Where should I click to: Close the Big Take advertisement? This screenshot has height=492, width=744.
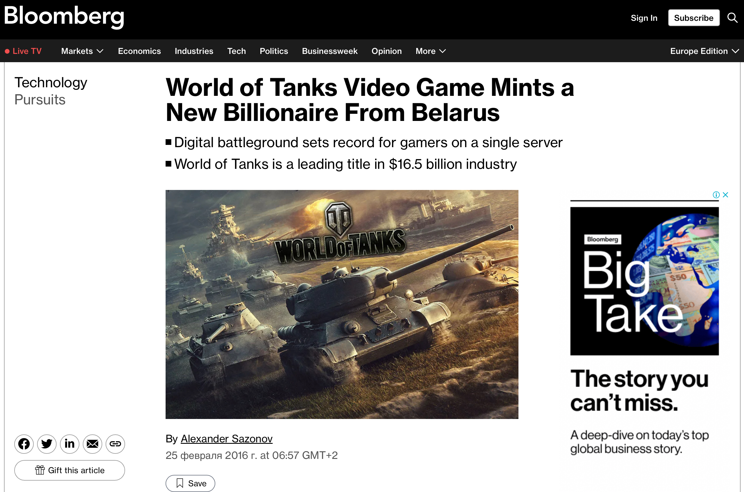tap(725, 195)
